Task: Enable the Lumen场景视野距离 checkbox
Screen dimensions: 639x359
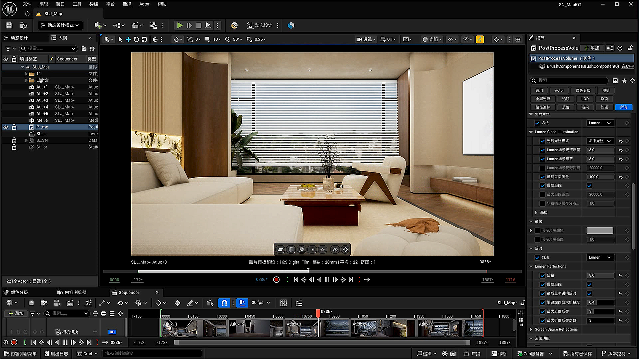Action: [543, 168]
